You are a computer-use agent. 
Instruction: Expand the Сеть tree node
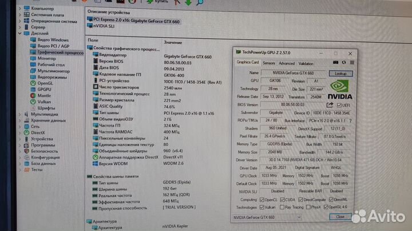click(20, 127)
